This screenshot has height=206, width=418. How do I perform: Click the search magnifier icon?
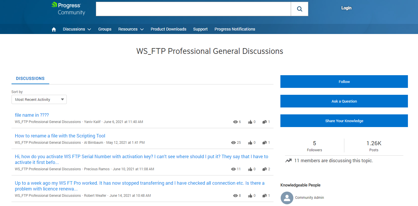299,9
